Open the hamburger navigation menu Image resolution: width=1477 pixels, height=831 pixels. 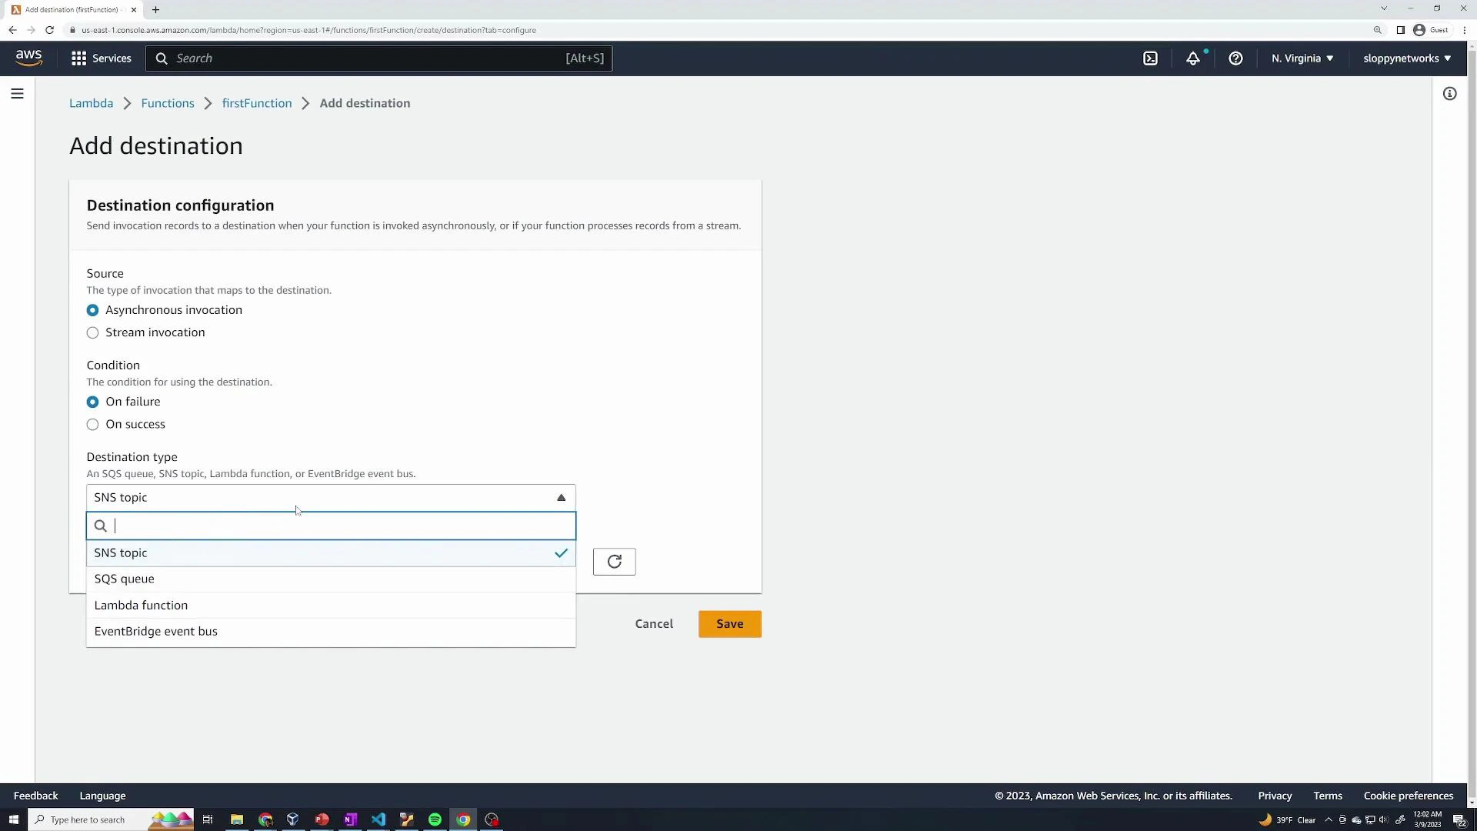(x=17, y=93)
